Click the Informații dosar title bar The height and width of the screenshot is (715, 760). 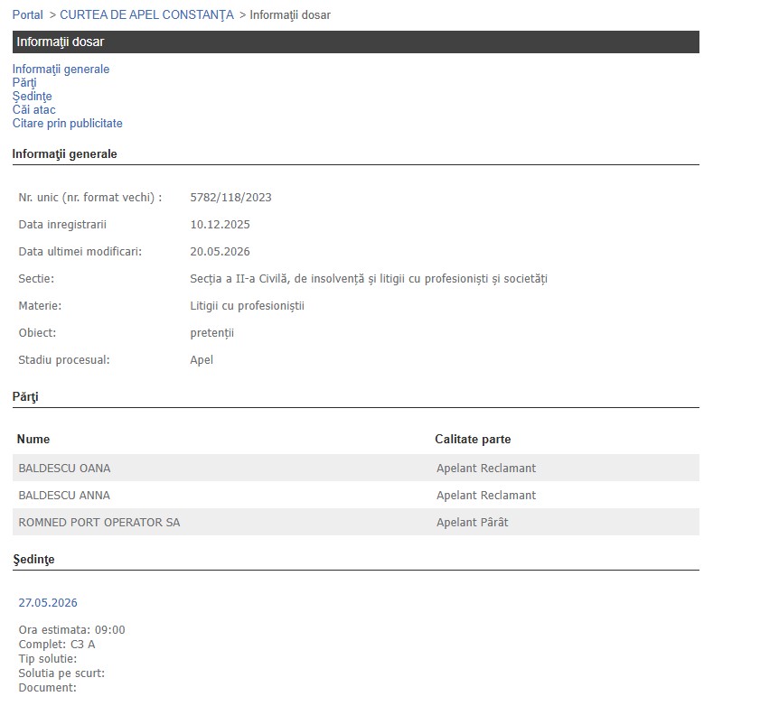[356, 42]
